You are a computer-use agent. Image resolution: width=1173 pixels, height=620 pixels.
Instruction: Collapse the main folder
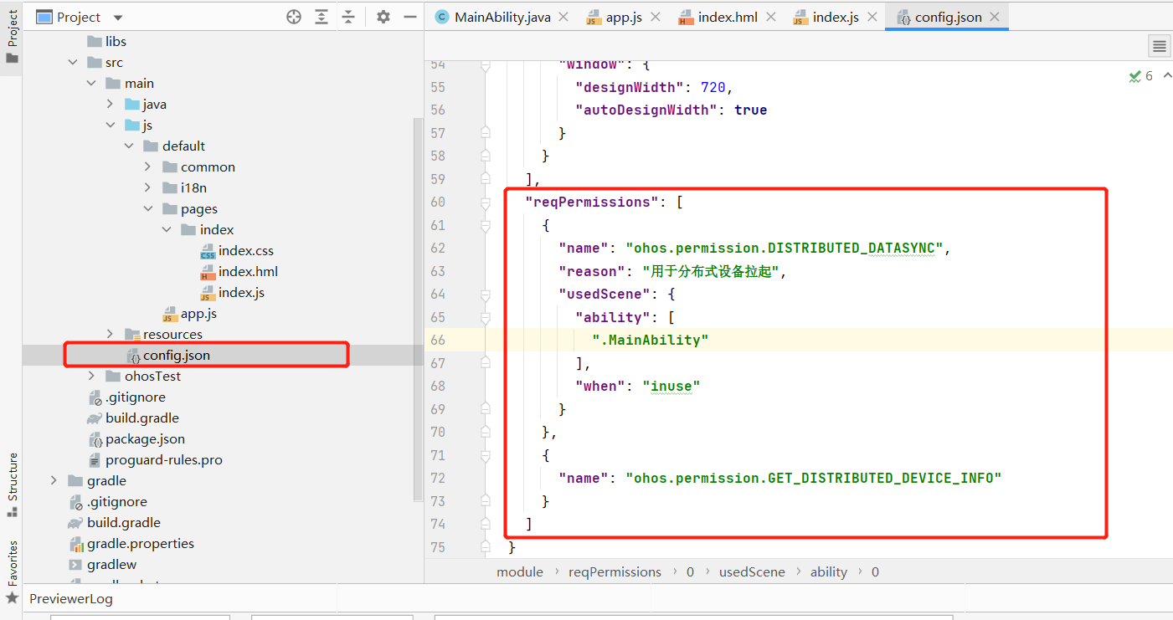pos(91,84)
